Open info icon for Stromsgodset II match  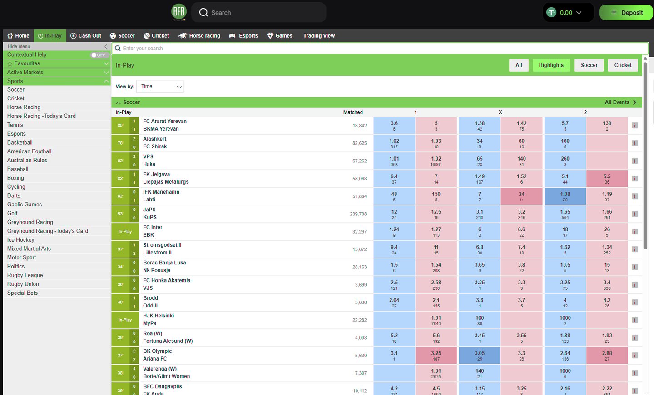click(635, 249)
